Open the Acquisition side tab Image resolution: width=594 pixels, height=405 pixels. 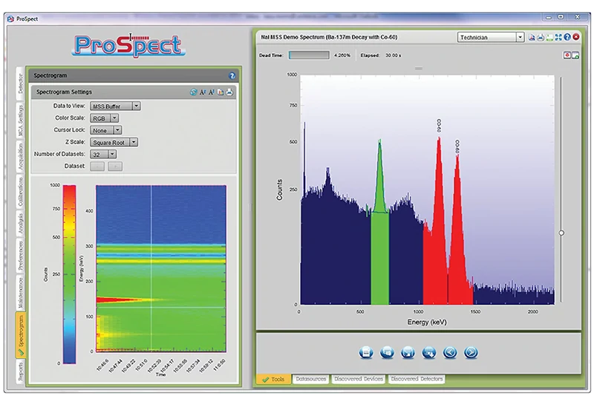pos(21,156)
